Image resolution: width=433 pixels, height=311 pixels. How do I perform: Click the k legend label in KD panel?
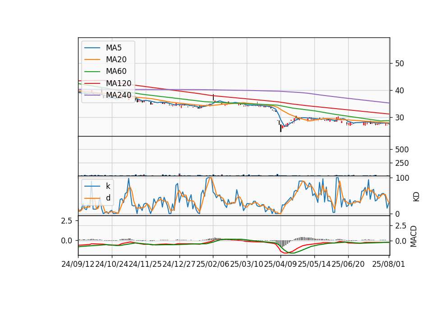coord(108,186)
